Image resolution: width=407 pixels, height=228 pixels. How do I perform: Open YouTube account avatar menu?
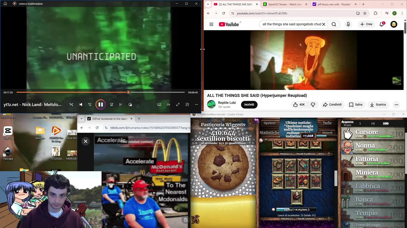[394, 24]
